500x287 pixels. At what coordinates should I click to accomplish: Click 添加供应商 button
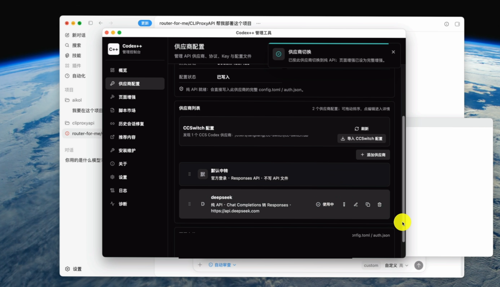(373, 155)
